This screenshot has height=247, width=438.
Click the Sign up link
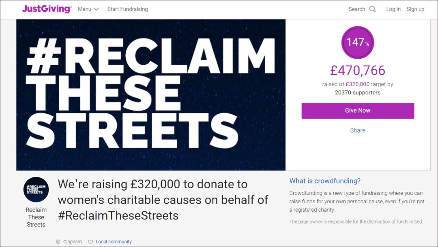(x=415, y=9)
